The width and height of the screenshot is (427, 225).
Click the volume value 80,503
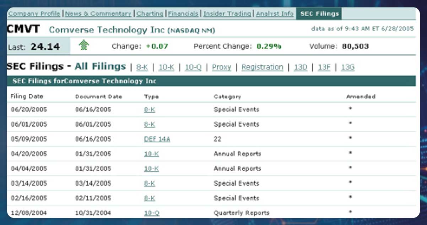355,46
